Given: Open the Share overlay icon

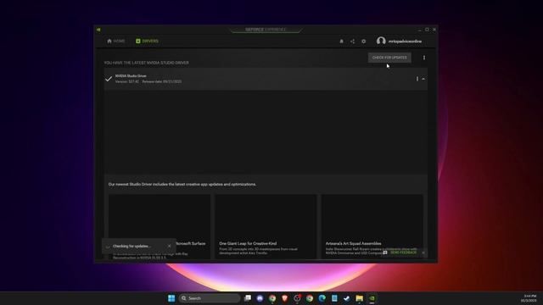Looking at the screenshot, I should coord(353,42).
